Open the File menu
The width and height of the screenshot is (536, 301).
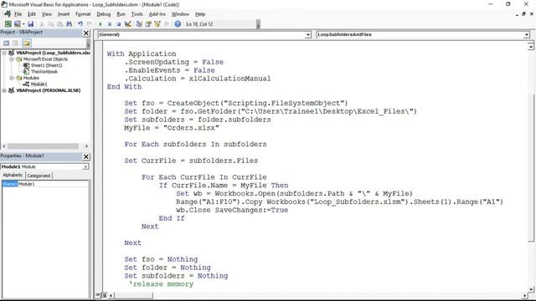coord(18,14)
